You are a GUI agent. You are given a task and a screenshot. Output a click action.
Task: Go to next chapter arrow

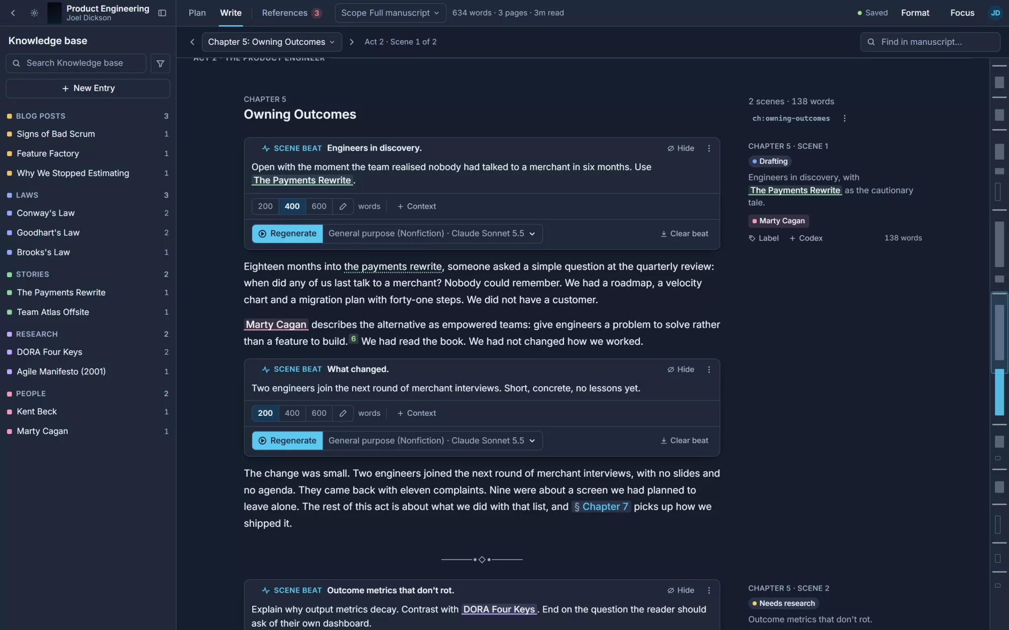352,42
